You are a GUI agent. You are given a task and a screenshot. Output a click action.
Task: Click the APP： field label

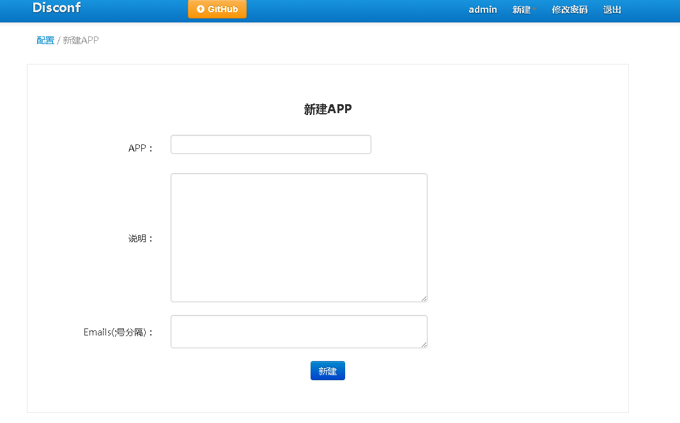[141, 148]
